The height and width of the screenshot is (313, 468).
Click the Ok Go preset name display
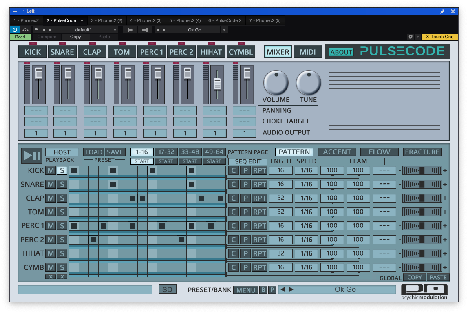345,289
